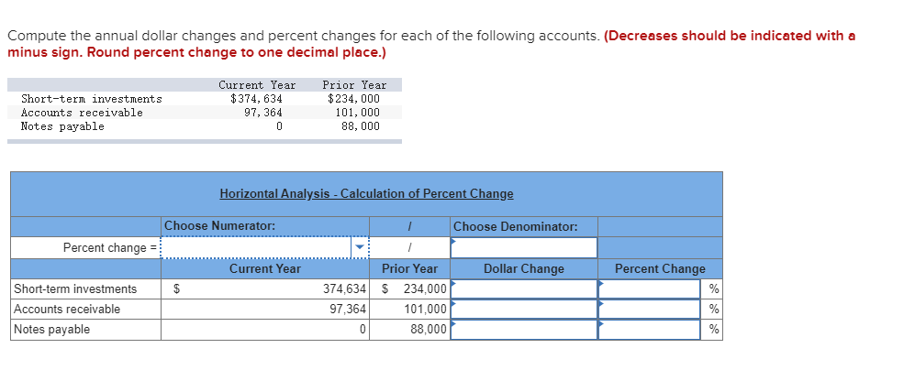Click the 'Percent Change' column header
The image size is (915, 370).
pyautogui.click(x=660, y=268)
